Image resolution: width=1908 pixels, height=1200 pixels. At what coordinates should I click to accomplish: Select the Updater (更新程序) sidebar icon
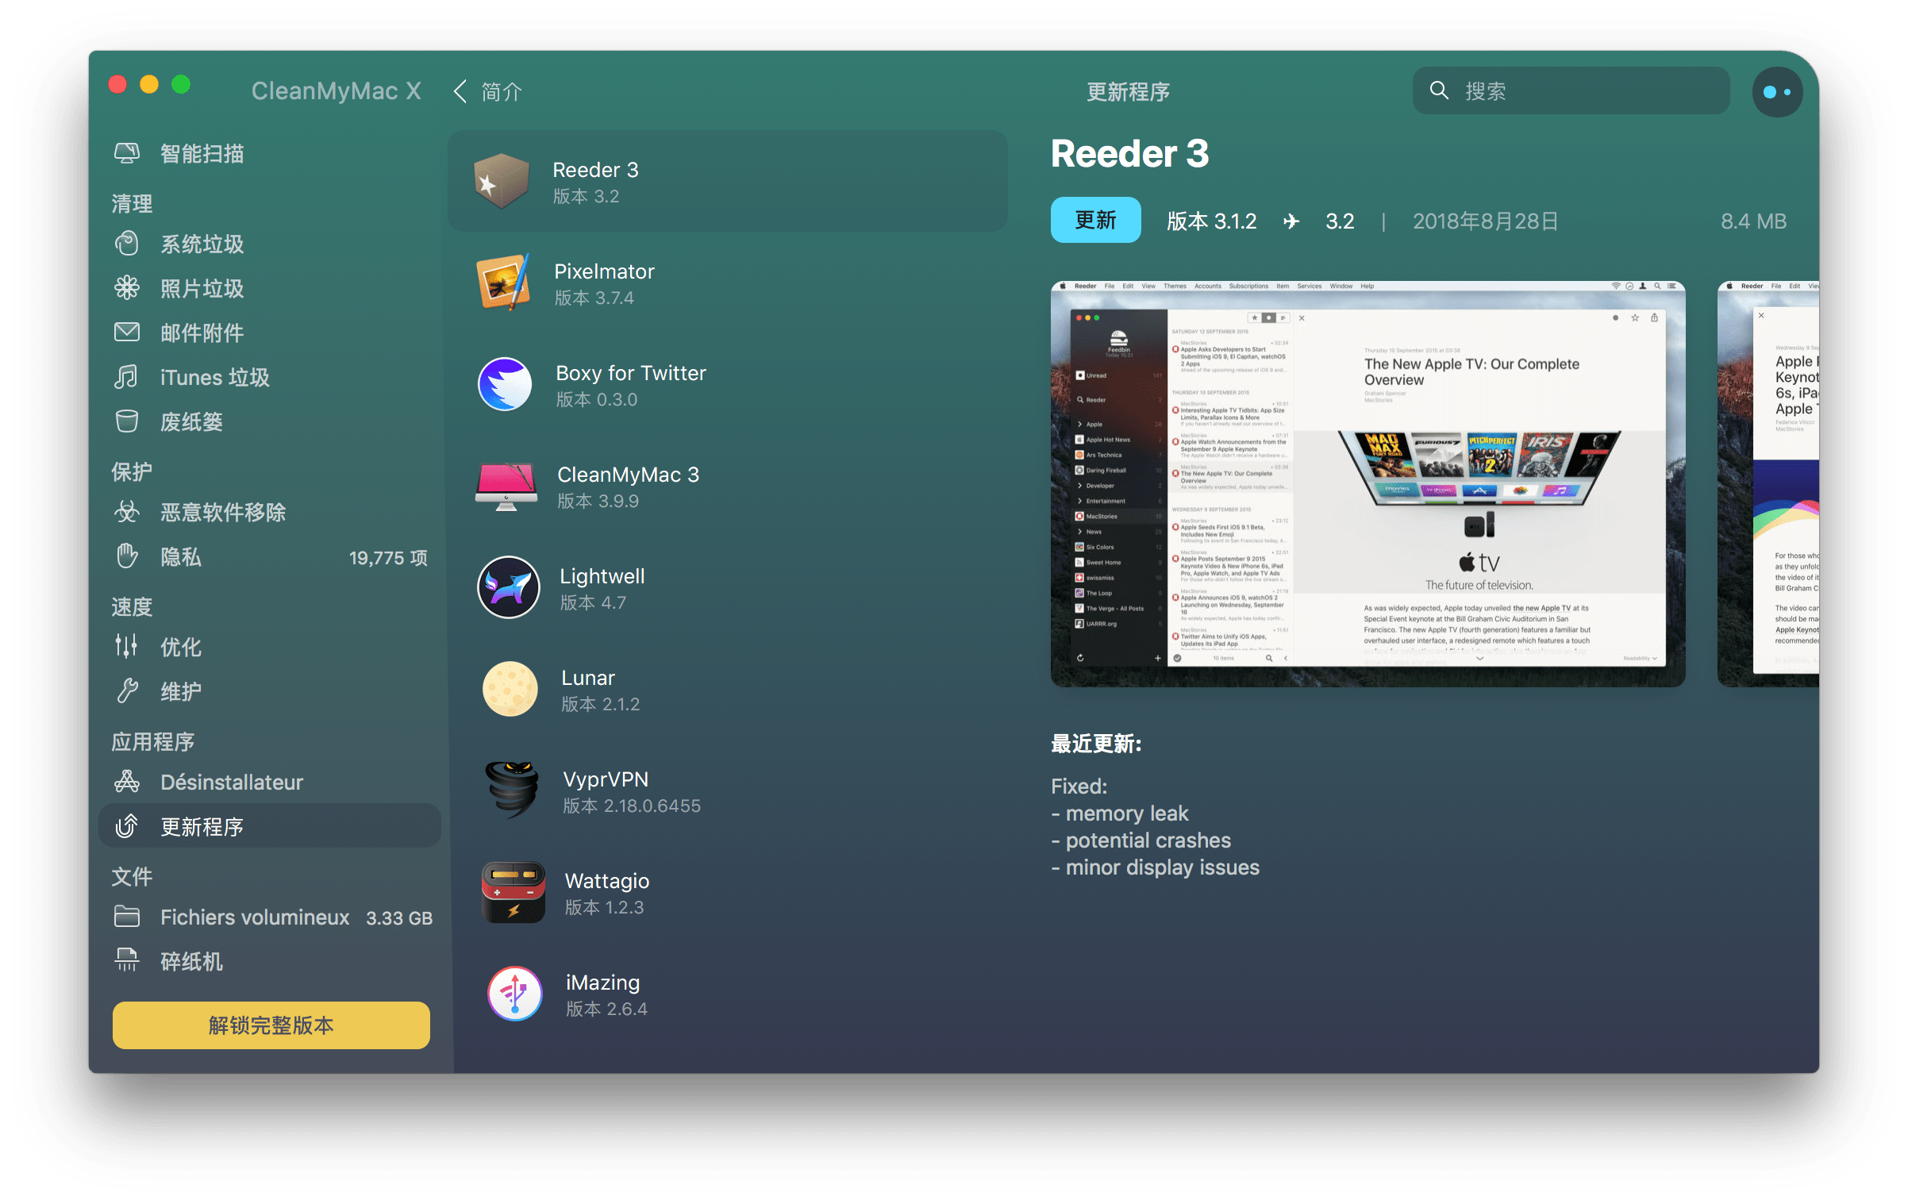click(127, 826)
